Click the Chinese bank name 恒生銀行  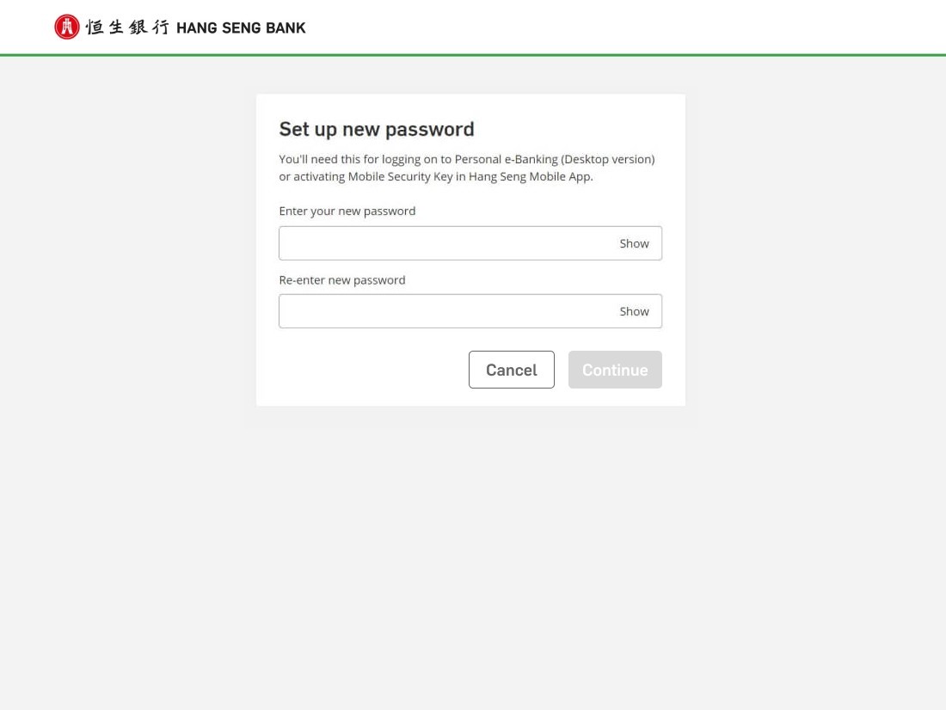[127, 28]
